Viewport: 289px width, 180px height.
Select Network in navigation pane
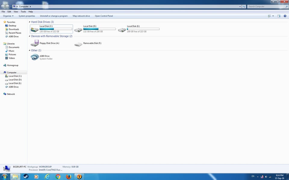coord(11,94)
